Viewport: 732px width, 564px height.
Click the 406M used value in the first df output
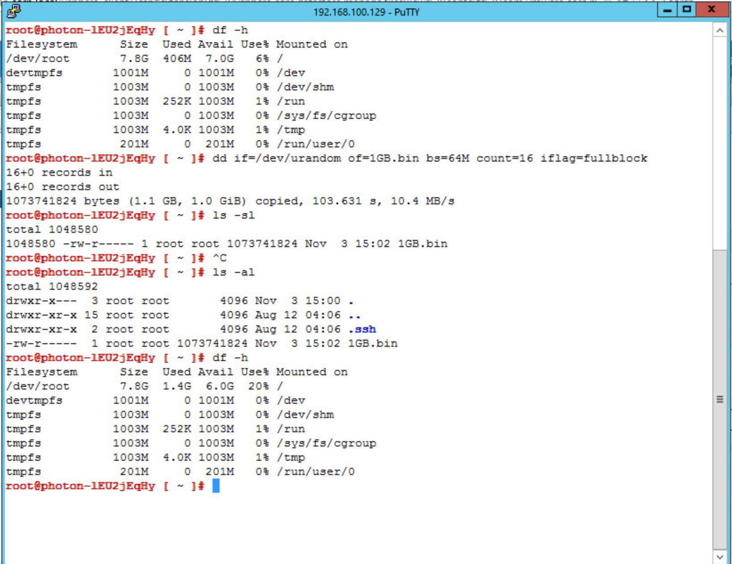pos(176,59)
